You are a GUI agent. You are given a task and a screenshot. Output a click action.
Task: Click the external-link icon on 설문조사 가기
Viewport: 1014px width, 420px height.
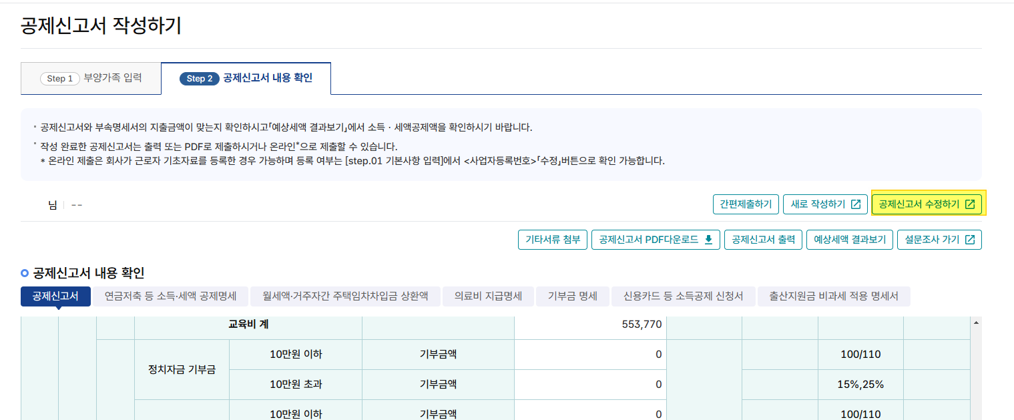point(970,240)
